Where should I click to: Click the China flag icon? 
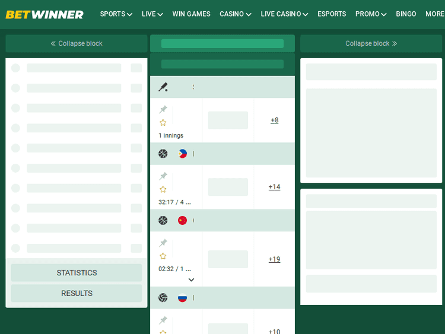pos(183,221)
